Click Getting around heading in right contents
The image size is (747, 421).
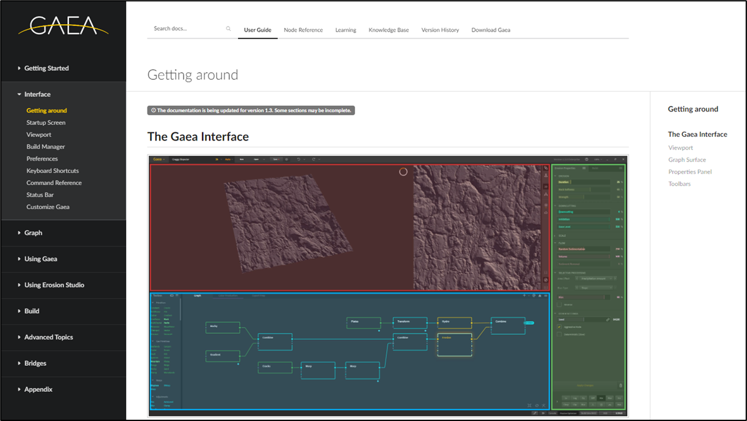click(x=693, y=109)
